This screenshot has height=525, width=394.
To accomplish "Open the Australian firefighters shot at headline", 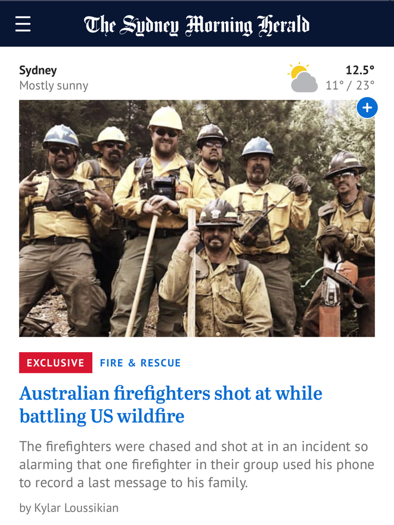I will [171, 405].
